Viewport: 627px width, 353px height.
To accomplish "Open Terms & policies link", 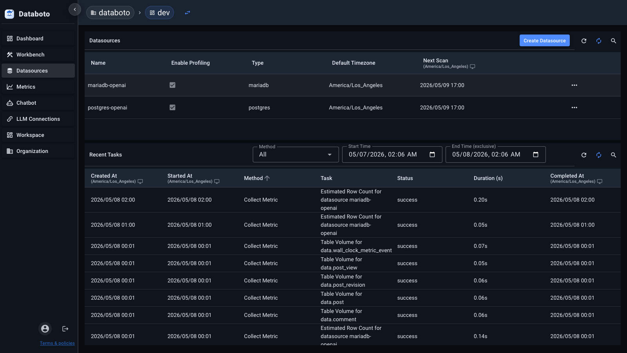I will (57, 343).
